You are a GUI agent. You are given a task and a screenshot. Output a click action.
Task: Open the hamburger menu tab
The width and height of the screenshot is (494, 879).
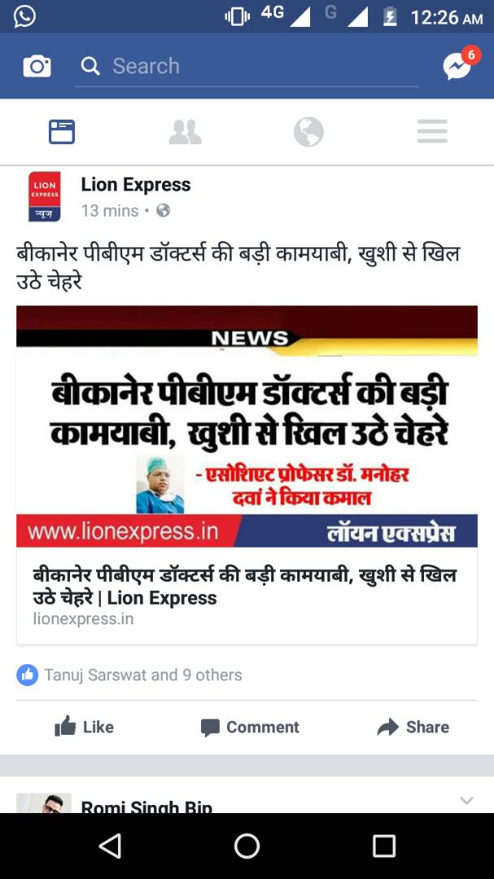[432, 132]
